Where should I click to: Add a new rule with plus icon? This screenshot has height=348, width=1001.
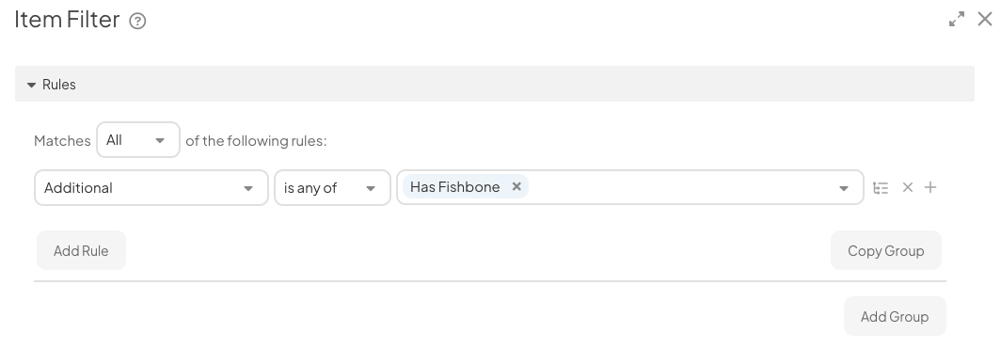pos(930,187)
